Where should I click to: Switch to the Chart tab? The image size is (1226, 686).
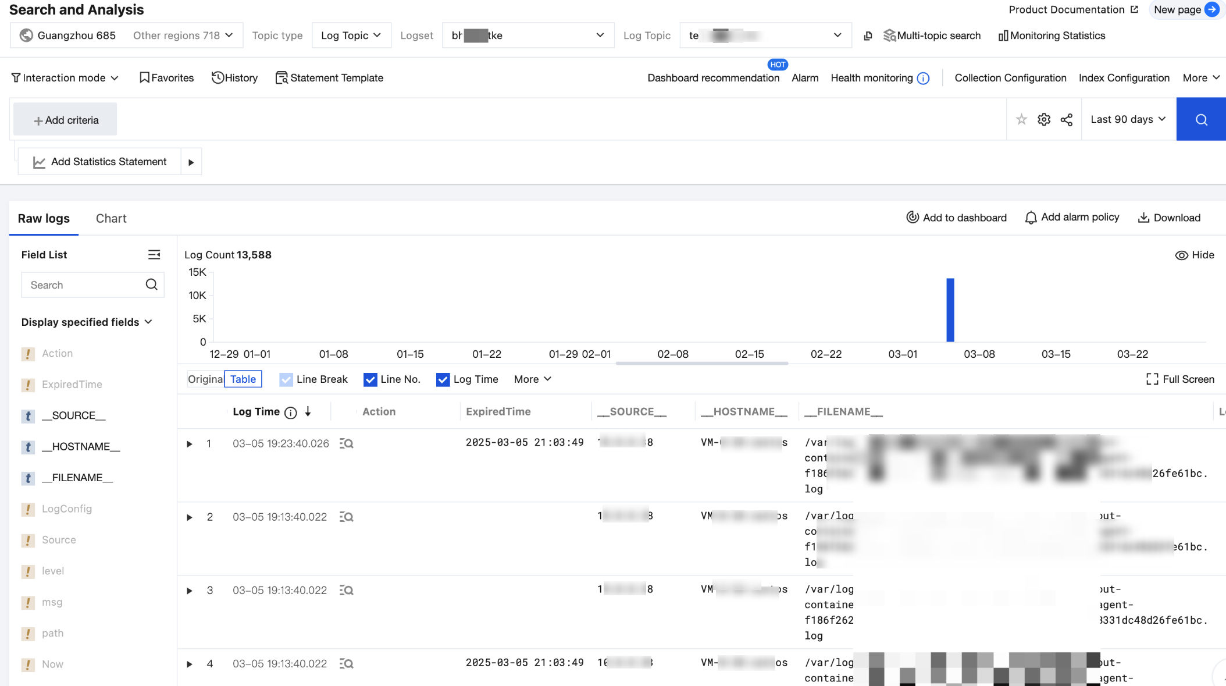(x=111, y=218)
